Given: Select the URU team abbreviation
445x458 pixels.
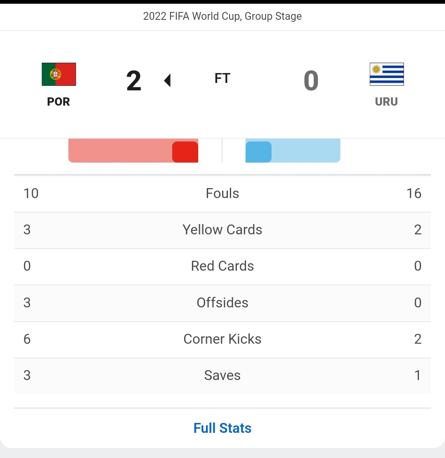Looking at the screenshot, I should click(x=386, y=102).
